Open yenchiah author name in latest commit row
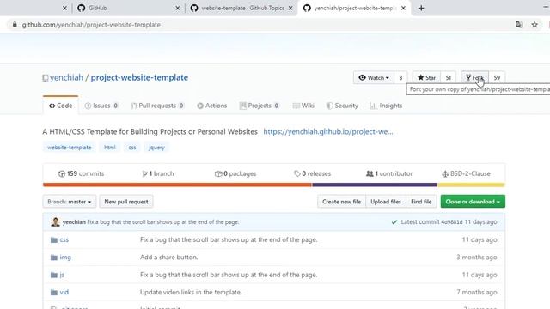 74,222
